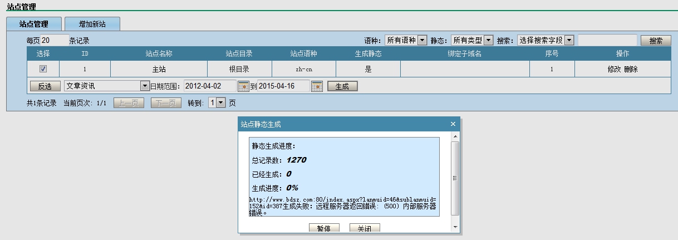Click the 修改 edit link for 主站
678x240 pixels.
coord(614,69)
